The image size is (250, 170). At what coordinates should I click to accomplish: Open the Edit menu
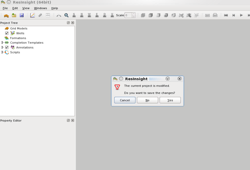click(15, 8)
